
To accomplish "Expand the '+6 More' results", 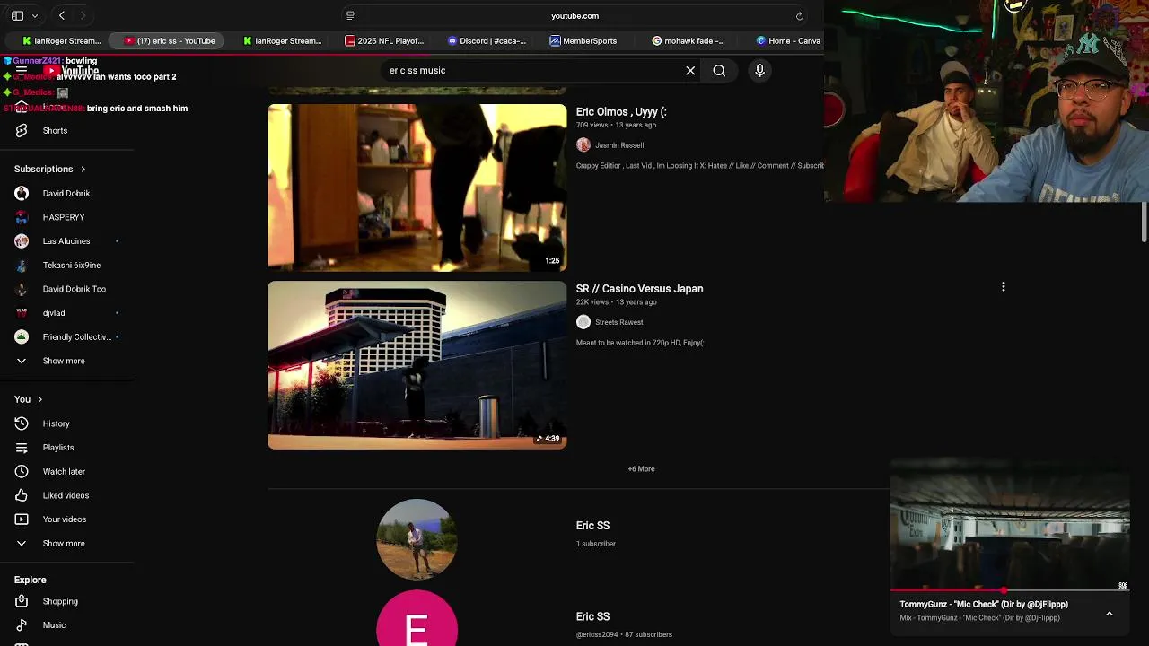I will (641, 469).
